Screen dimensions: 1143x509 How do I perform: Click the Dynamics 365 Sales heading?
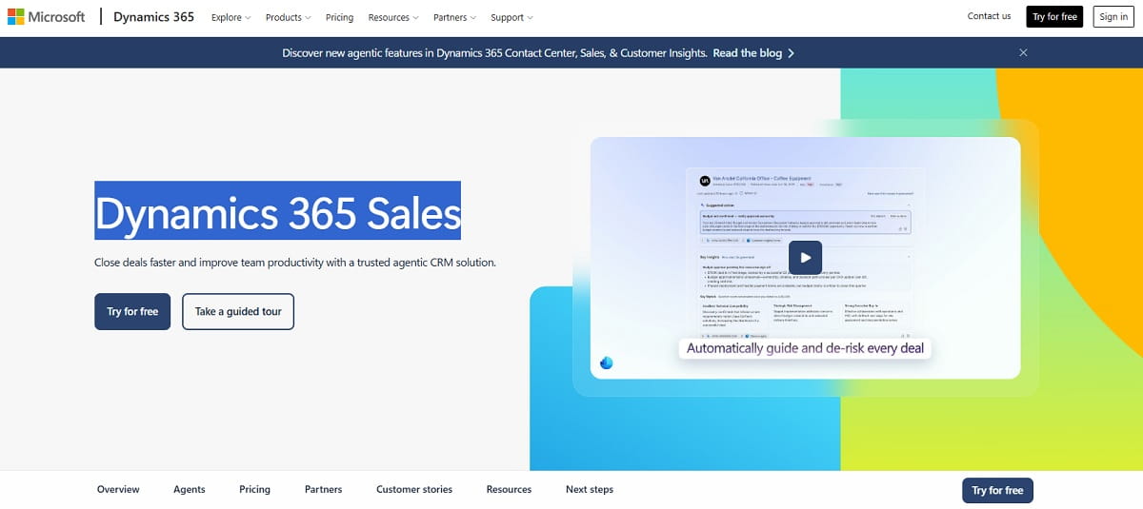[277, 211]
